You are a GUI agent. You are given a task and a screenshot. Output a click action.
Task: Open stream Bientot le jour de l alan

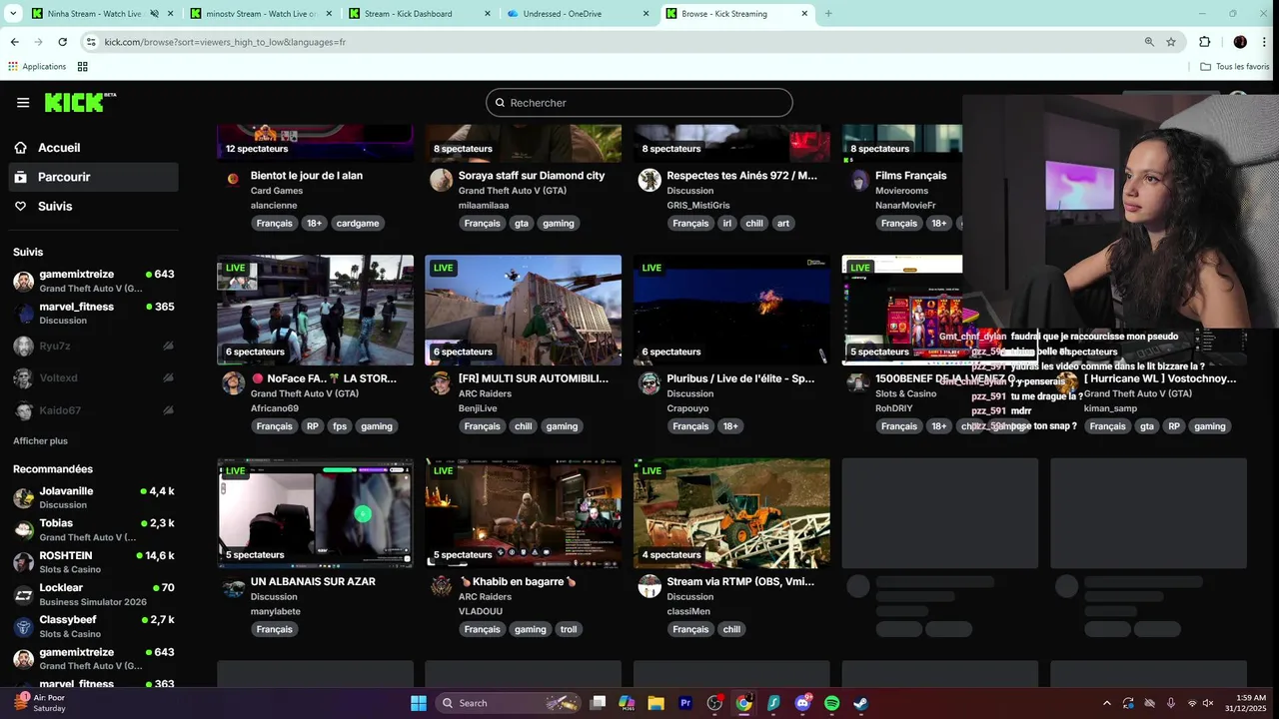point(307,176)
